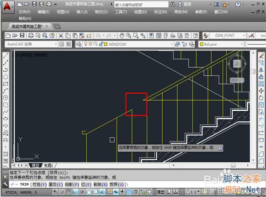Expand the Redo history dropdown arrow
This screenshot has width=266, height=197.
[x=114, y=36]
